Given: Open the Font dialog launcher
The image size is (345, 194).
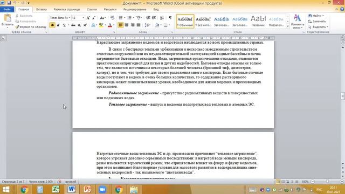Looking at the screenshot, I should point(114,32).
